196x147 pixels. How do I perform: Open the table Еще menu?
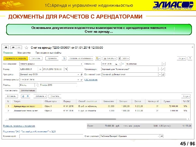(x=186, y=96)
